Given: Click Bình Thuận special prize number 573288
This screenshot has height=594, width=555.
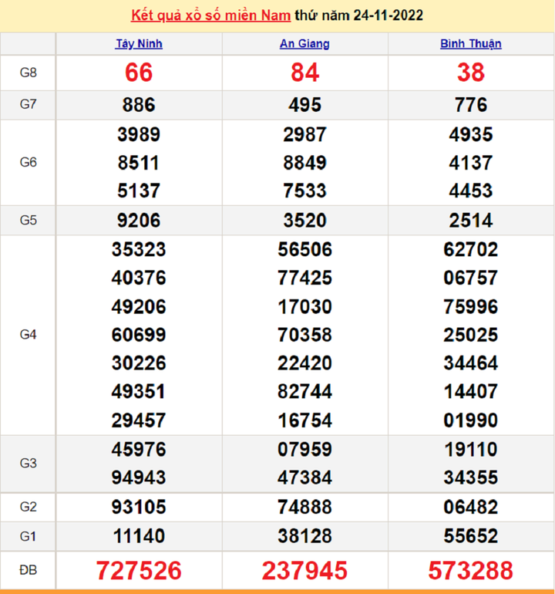Looking at the screenshot, I should (470, 570).
